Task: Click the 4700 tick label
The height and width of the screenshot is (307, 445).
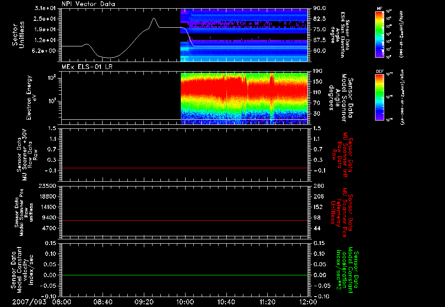Action: click(x=49, y=228)
